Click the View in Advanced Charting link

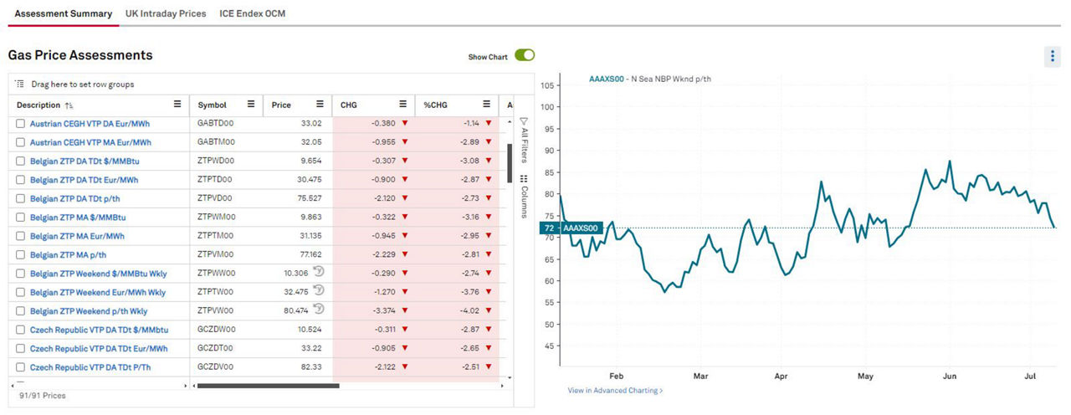click(615, 391)
